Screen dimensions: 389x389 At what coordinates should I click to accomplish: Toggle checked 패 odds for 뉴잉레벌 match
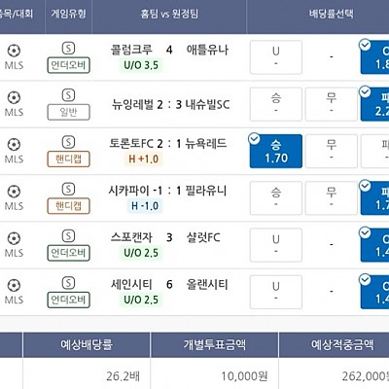[374, 104]
